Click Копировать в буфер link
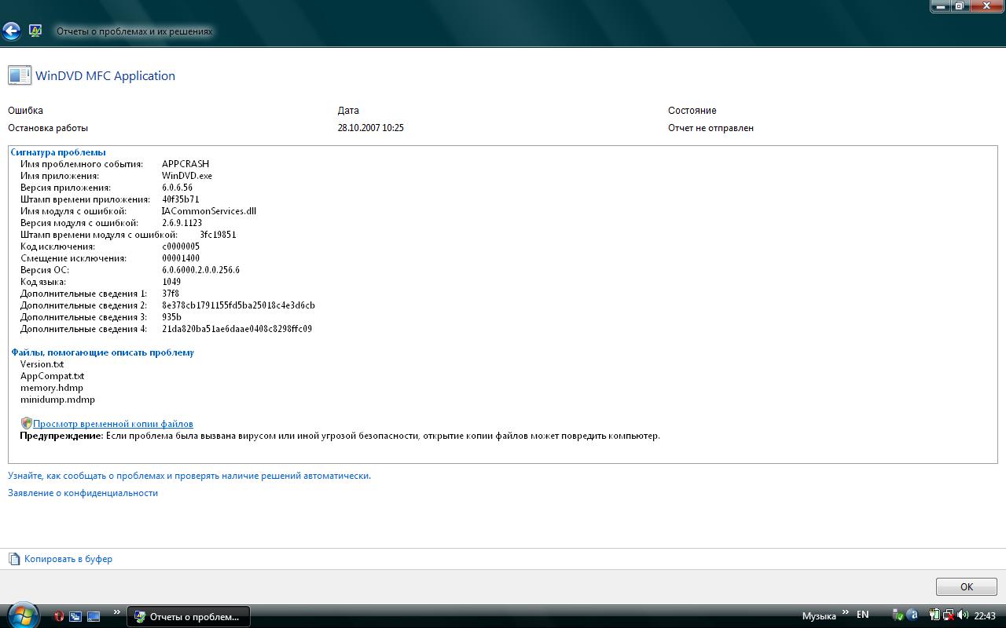 point(68,559)
